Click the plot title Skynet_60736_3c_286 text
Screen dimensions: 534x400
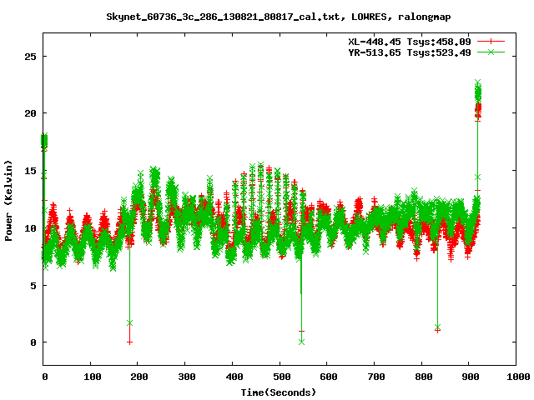point(278,17)
